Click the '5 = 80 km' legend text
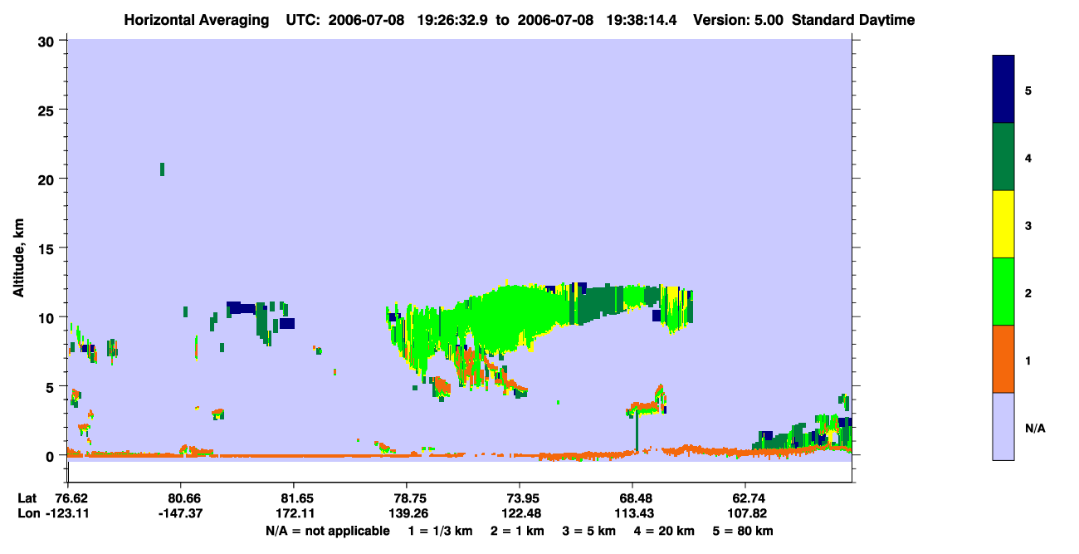Viewport: 1079px width, 554px height. pos(745,531)
